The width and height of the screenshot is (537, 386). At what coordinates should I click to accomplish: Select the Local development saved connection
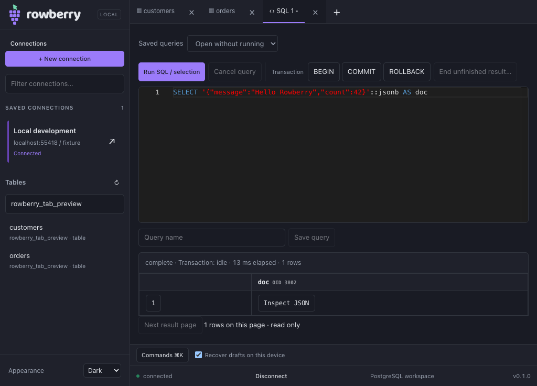(x=66, y=142)
